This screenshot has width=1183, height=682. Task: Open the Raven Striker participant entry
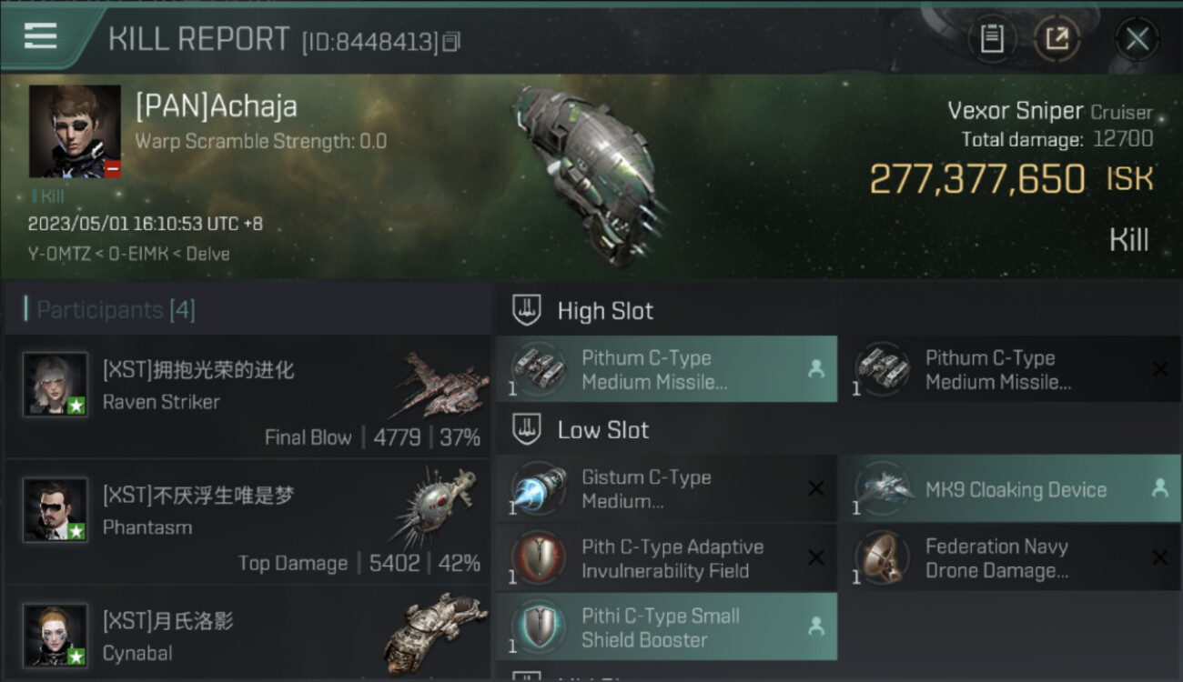point(248,396)
